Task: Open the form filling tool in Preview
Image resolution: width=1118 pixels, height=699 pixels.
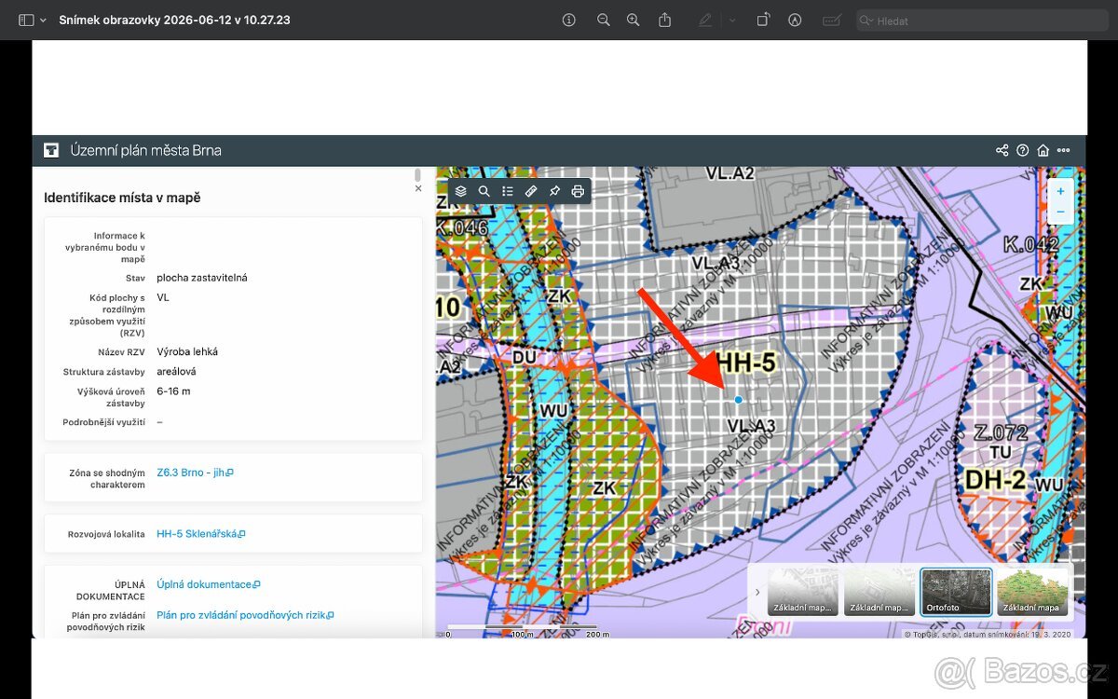Action: 831,20
